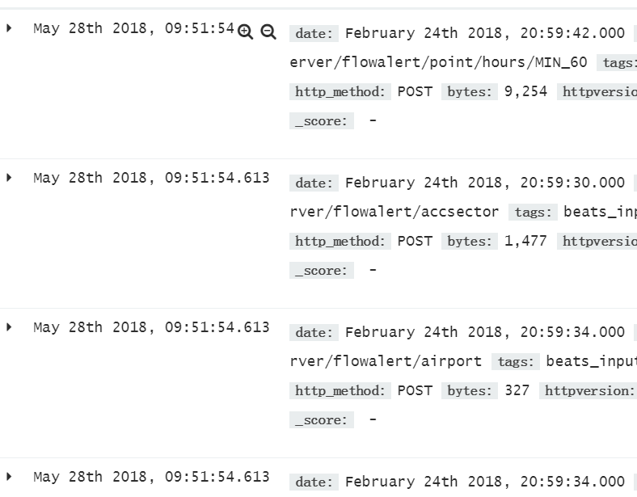The image size is (637, 497).
Task: Click the bytes label beside 9,254
Action: click(x=470, y=92)
